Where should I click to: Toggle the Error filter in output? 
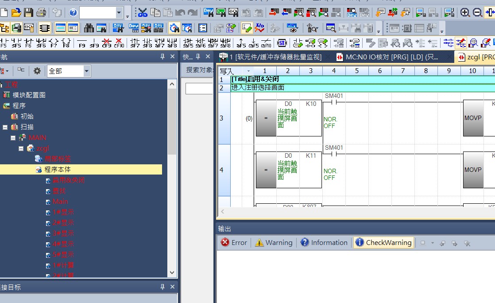click(x=234, y=242)
